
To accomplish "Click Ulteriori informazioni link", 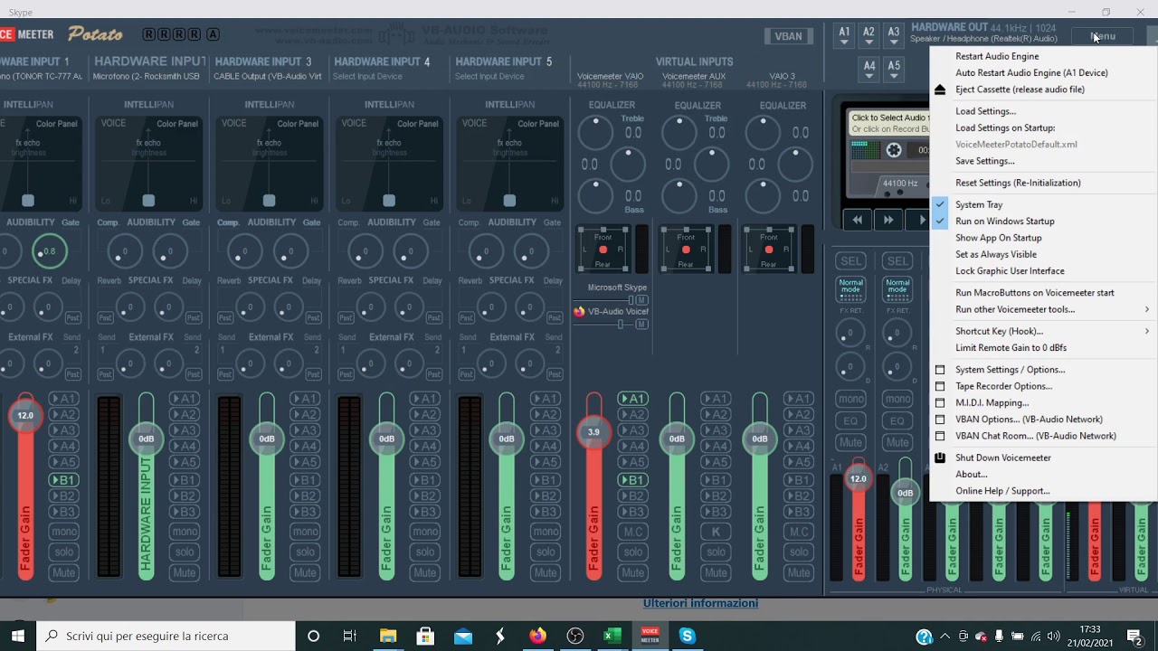I will [x=700, y=603].
